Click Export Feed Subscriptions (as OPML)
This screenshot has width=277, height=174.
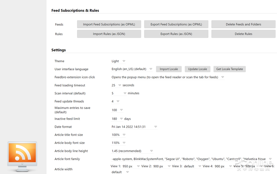[x=176, y=25]
